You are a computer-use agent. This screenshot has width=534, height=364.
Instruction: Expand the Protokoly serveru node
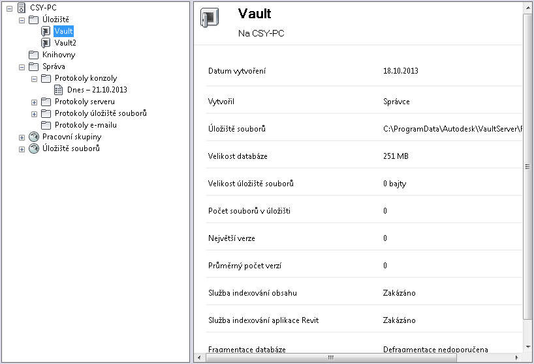(x=35, y=102)
